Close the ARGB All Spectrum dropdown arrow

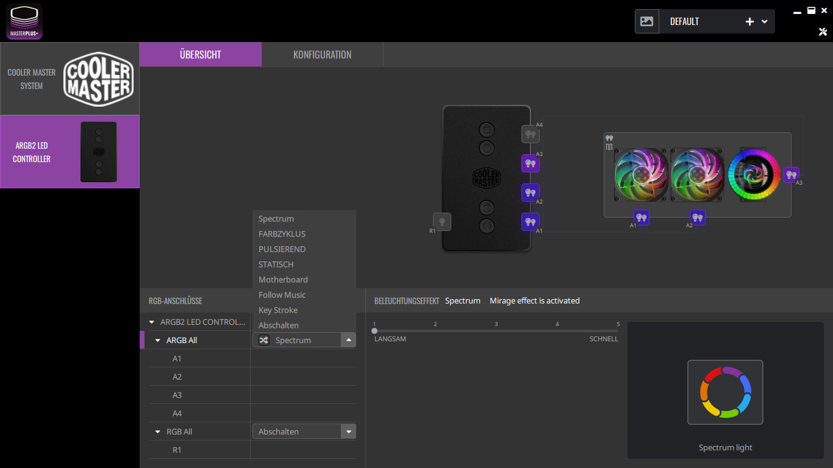(x=349, y=340)
